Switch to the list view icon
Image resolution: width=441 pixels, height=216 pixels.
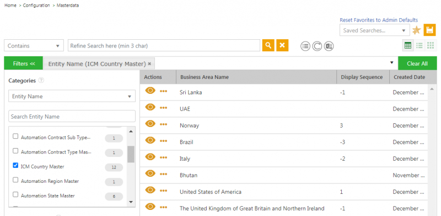[x=420, y=45]
